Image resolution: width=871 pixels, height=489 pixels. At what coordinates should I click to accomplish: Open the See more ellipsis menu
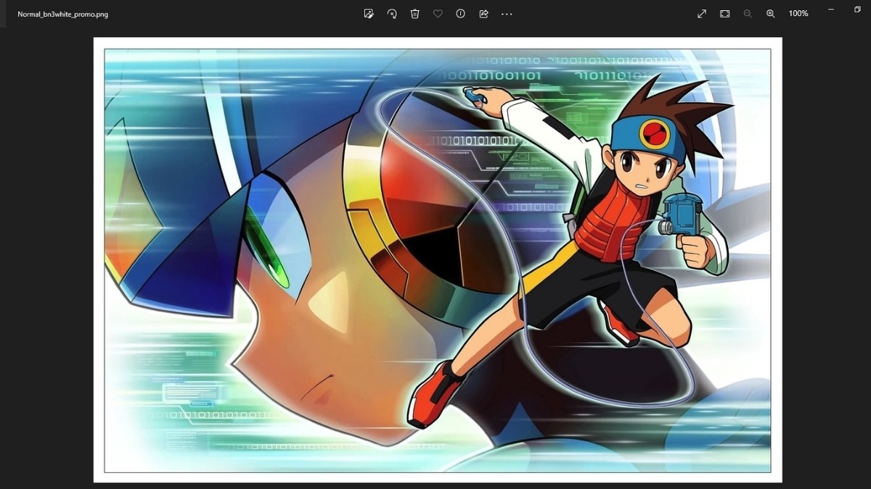(x=507, y=14)
